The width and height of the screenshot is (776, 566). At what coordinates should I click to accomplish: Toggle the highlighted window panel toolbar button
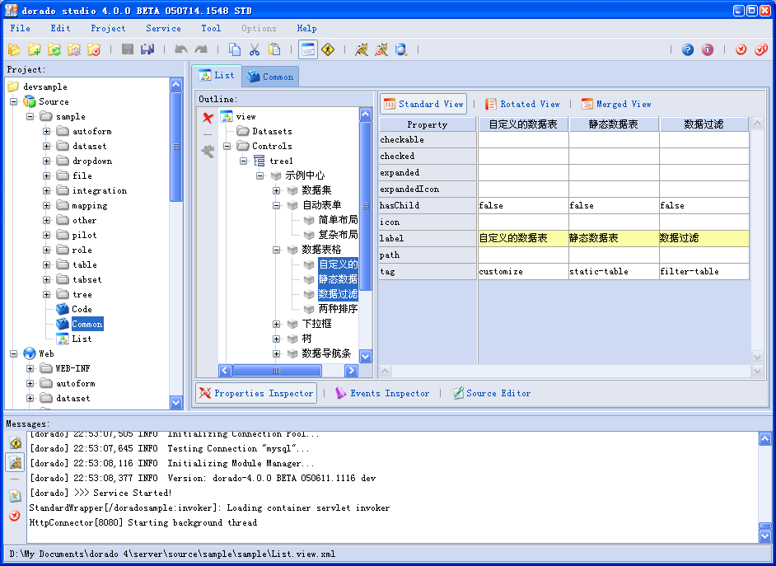point(308,49)
